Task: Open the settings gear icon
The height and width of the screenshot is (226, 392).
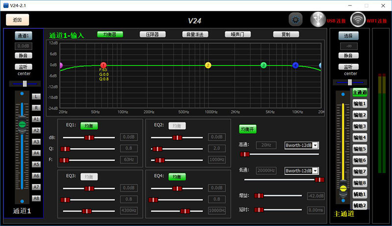Action: pyautogui.click(x=295, y=20)
